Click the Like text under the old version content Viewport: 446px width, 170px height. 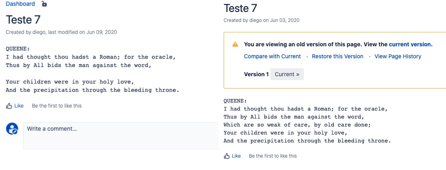(x=236, y=156)
